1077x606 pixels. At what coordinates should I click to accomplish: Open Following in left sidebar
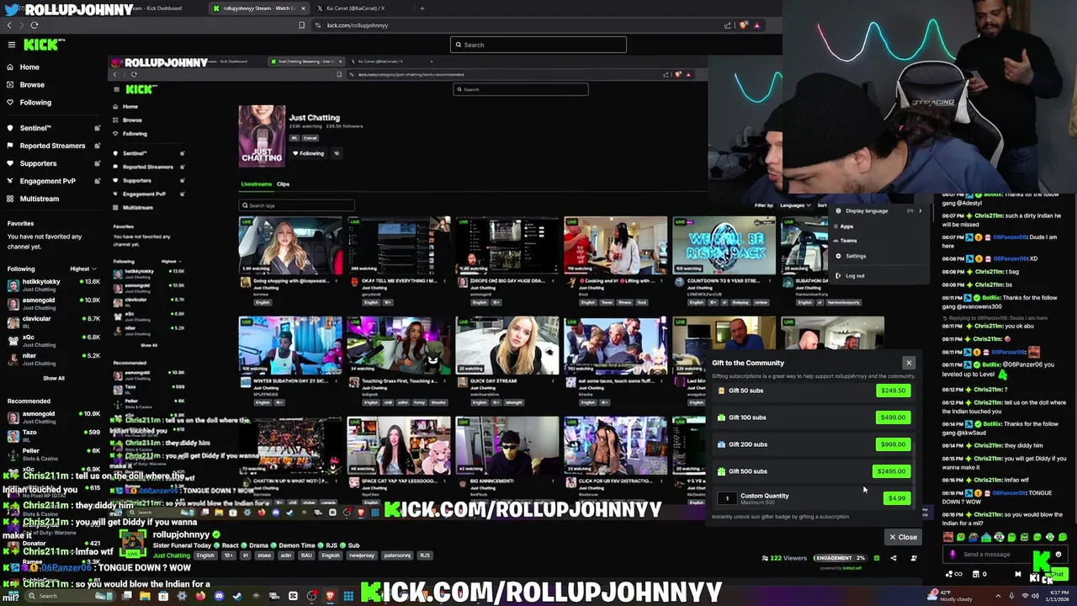(35, 103)
